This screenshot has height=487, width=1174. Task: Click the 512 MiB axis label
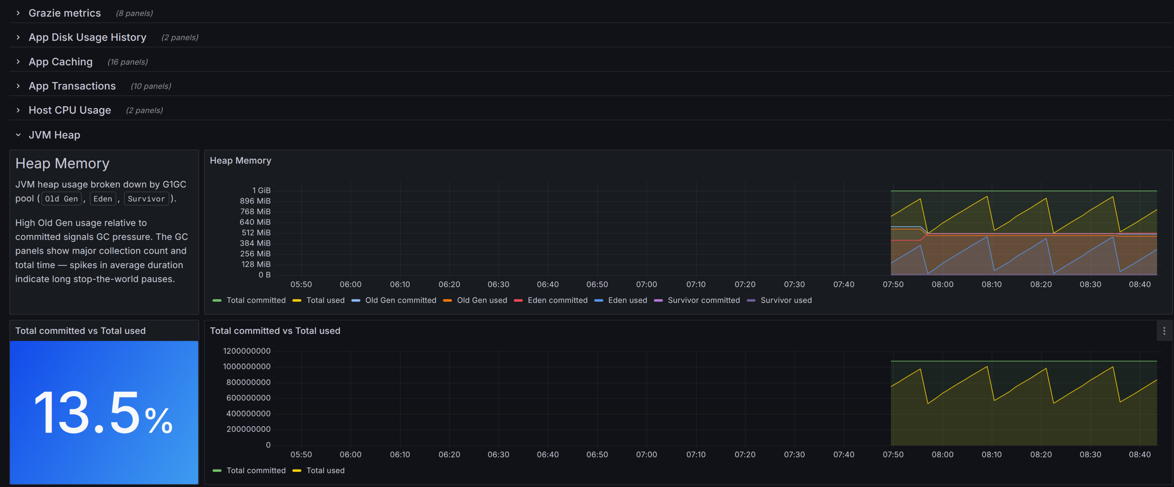(256, 232)
